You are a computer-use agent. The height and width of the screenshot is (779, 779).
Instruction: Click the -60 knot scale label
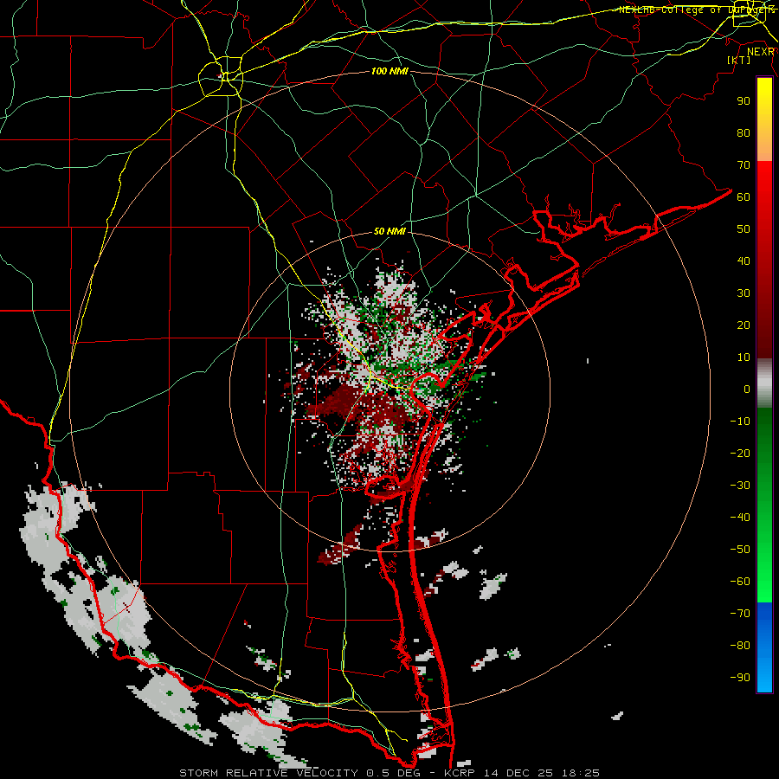[740, 582]
